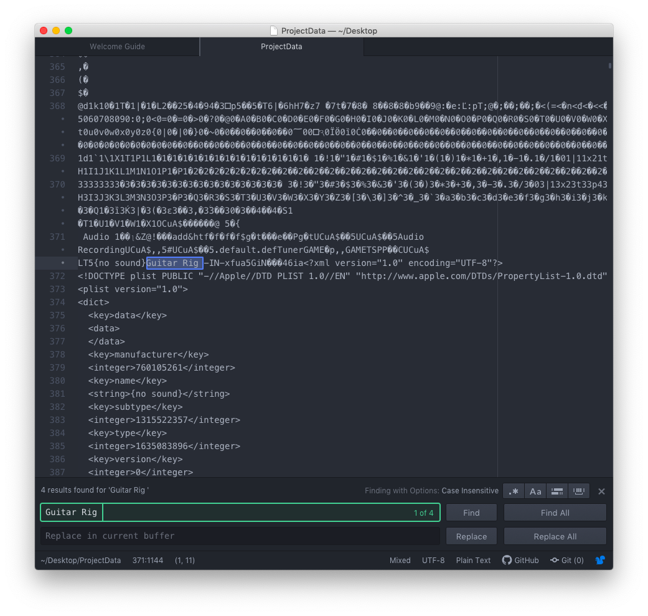Click the Find All button
Image resolution: width=648 pixels, height=616 pixels.
pyautogui.click(x=555, y=513)
